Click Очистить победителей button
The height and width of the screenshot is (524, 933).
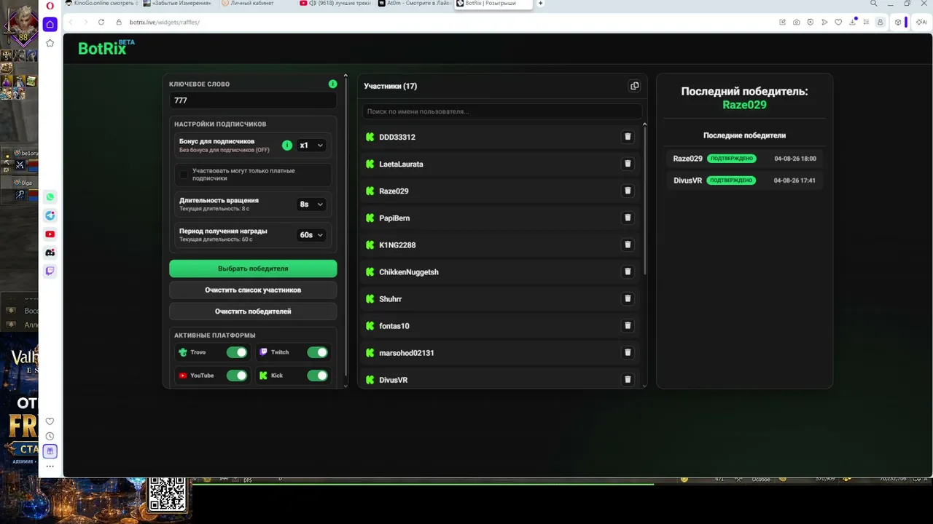point(253,311)
